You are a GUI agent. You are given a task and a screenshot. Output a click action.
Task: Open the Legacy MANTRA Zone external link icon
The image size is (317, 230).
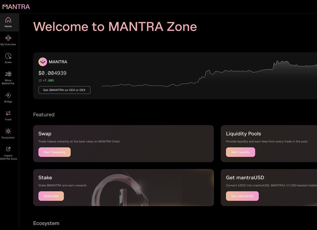coord(8,149)
